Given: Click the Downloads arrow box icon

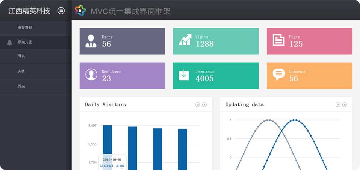Looking at the screenshot, I should click(184, 74).
